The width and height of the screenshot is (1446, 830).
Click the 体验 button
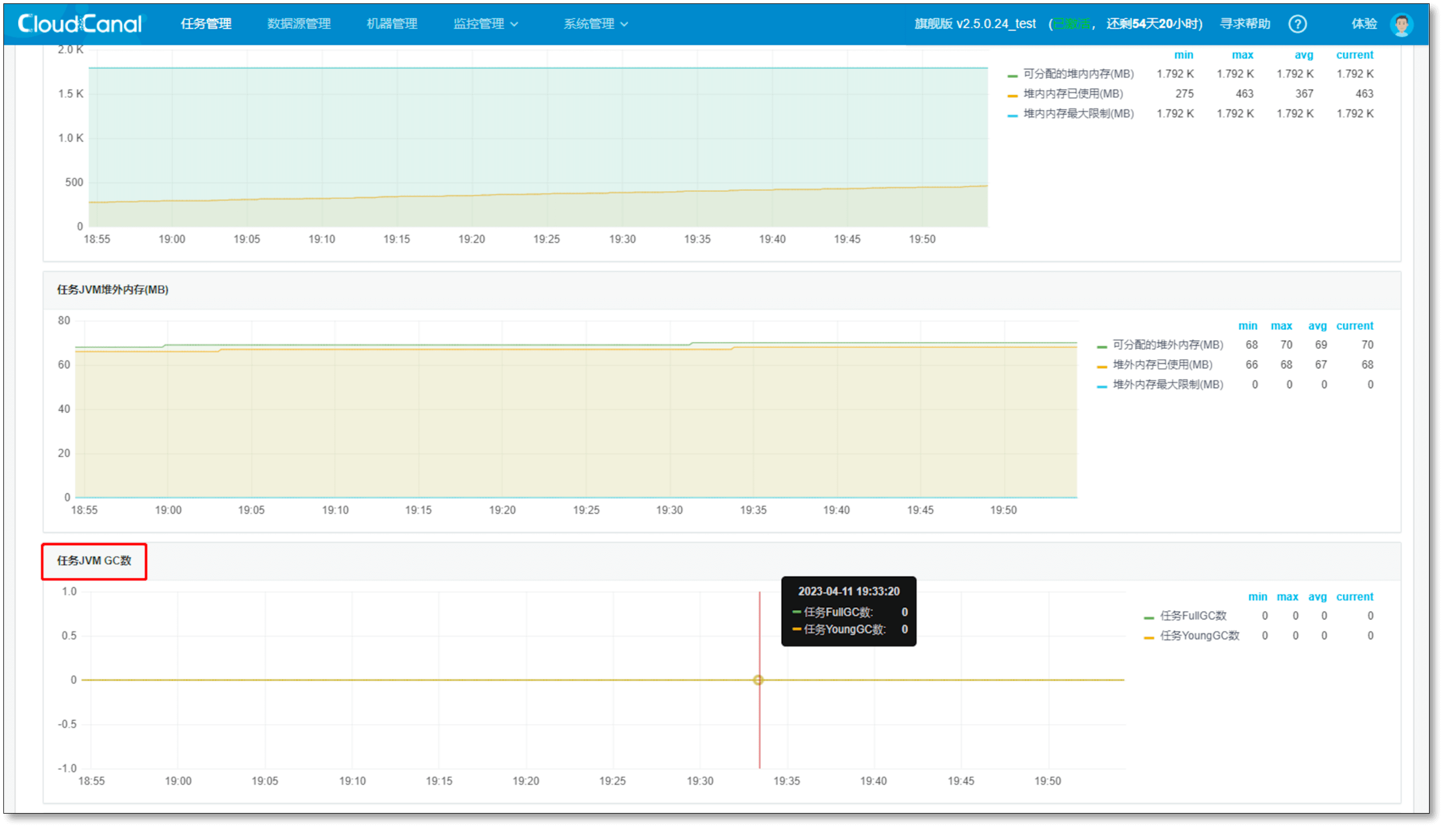pyautogui.click(x=1365, y=23)
